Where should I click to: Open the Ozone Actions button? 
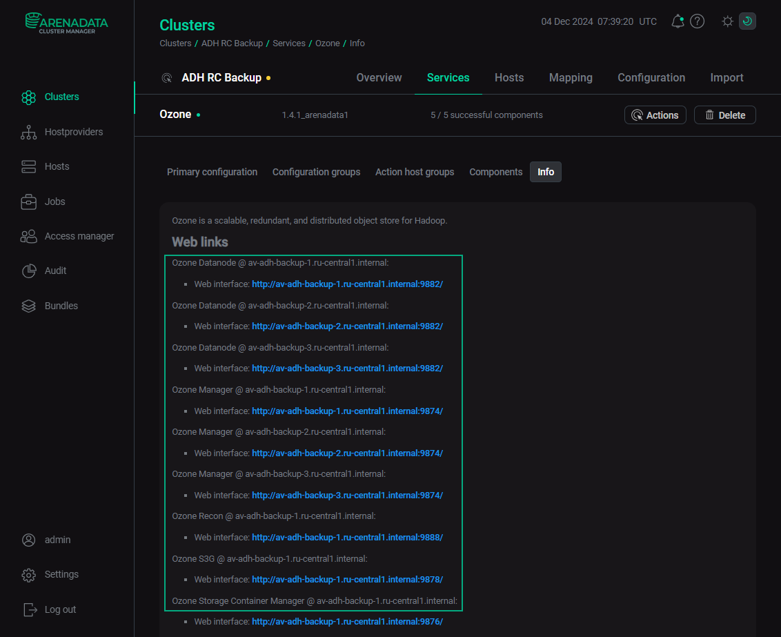(x=655, y=115)
